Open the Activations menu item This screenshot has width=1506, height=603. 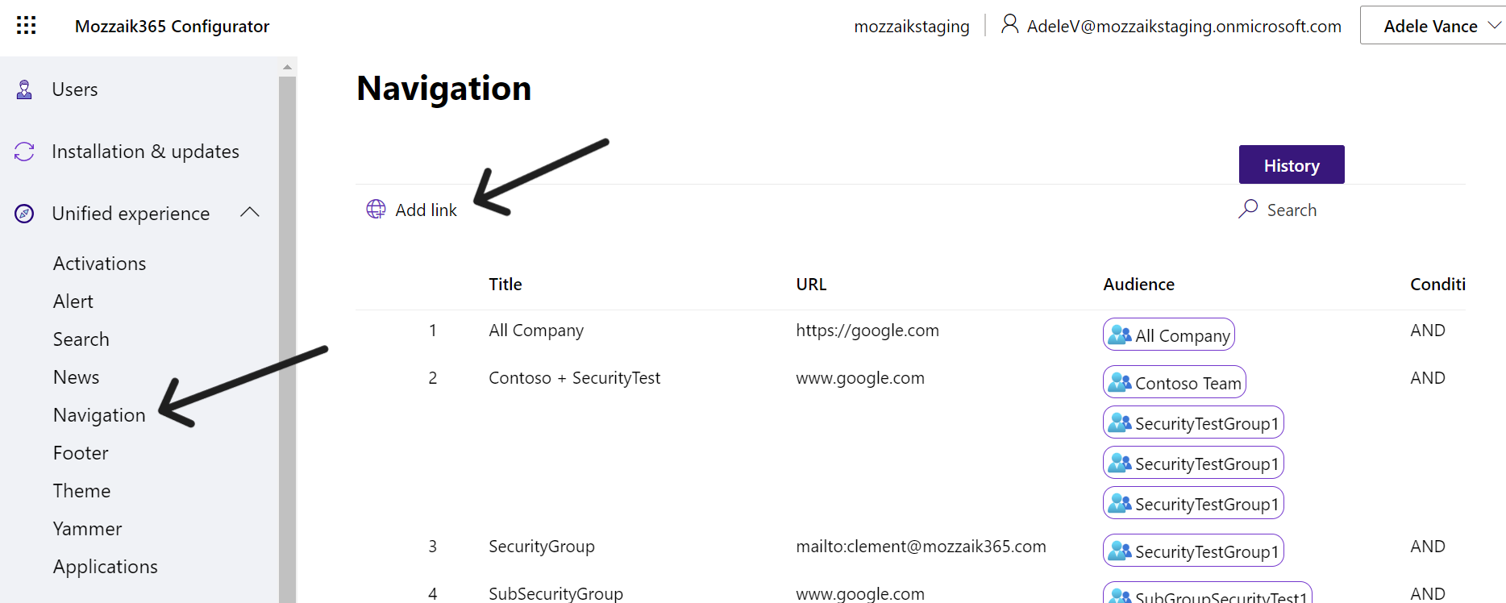click(x=99, y=264)
